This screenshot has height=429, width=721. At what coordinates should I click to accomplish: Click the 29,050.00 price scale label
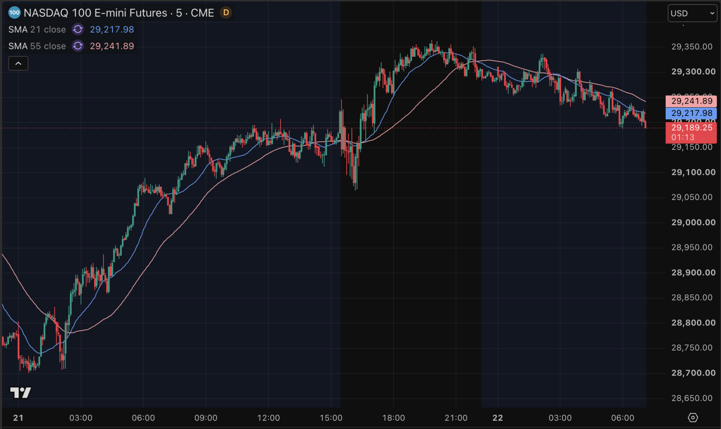coord(692,197)
